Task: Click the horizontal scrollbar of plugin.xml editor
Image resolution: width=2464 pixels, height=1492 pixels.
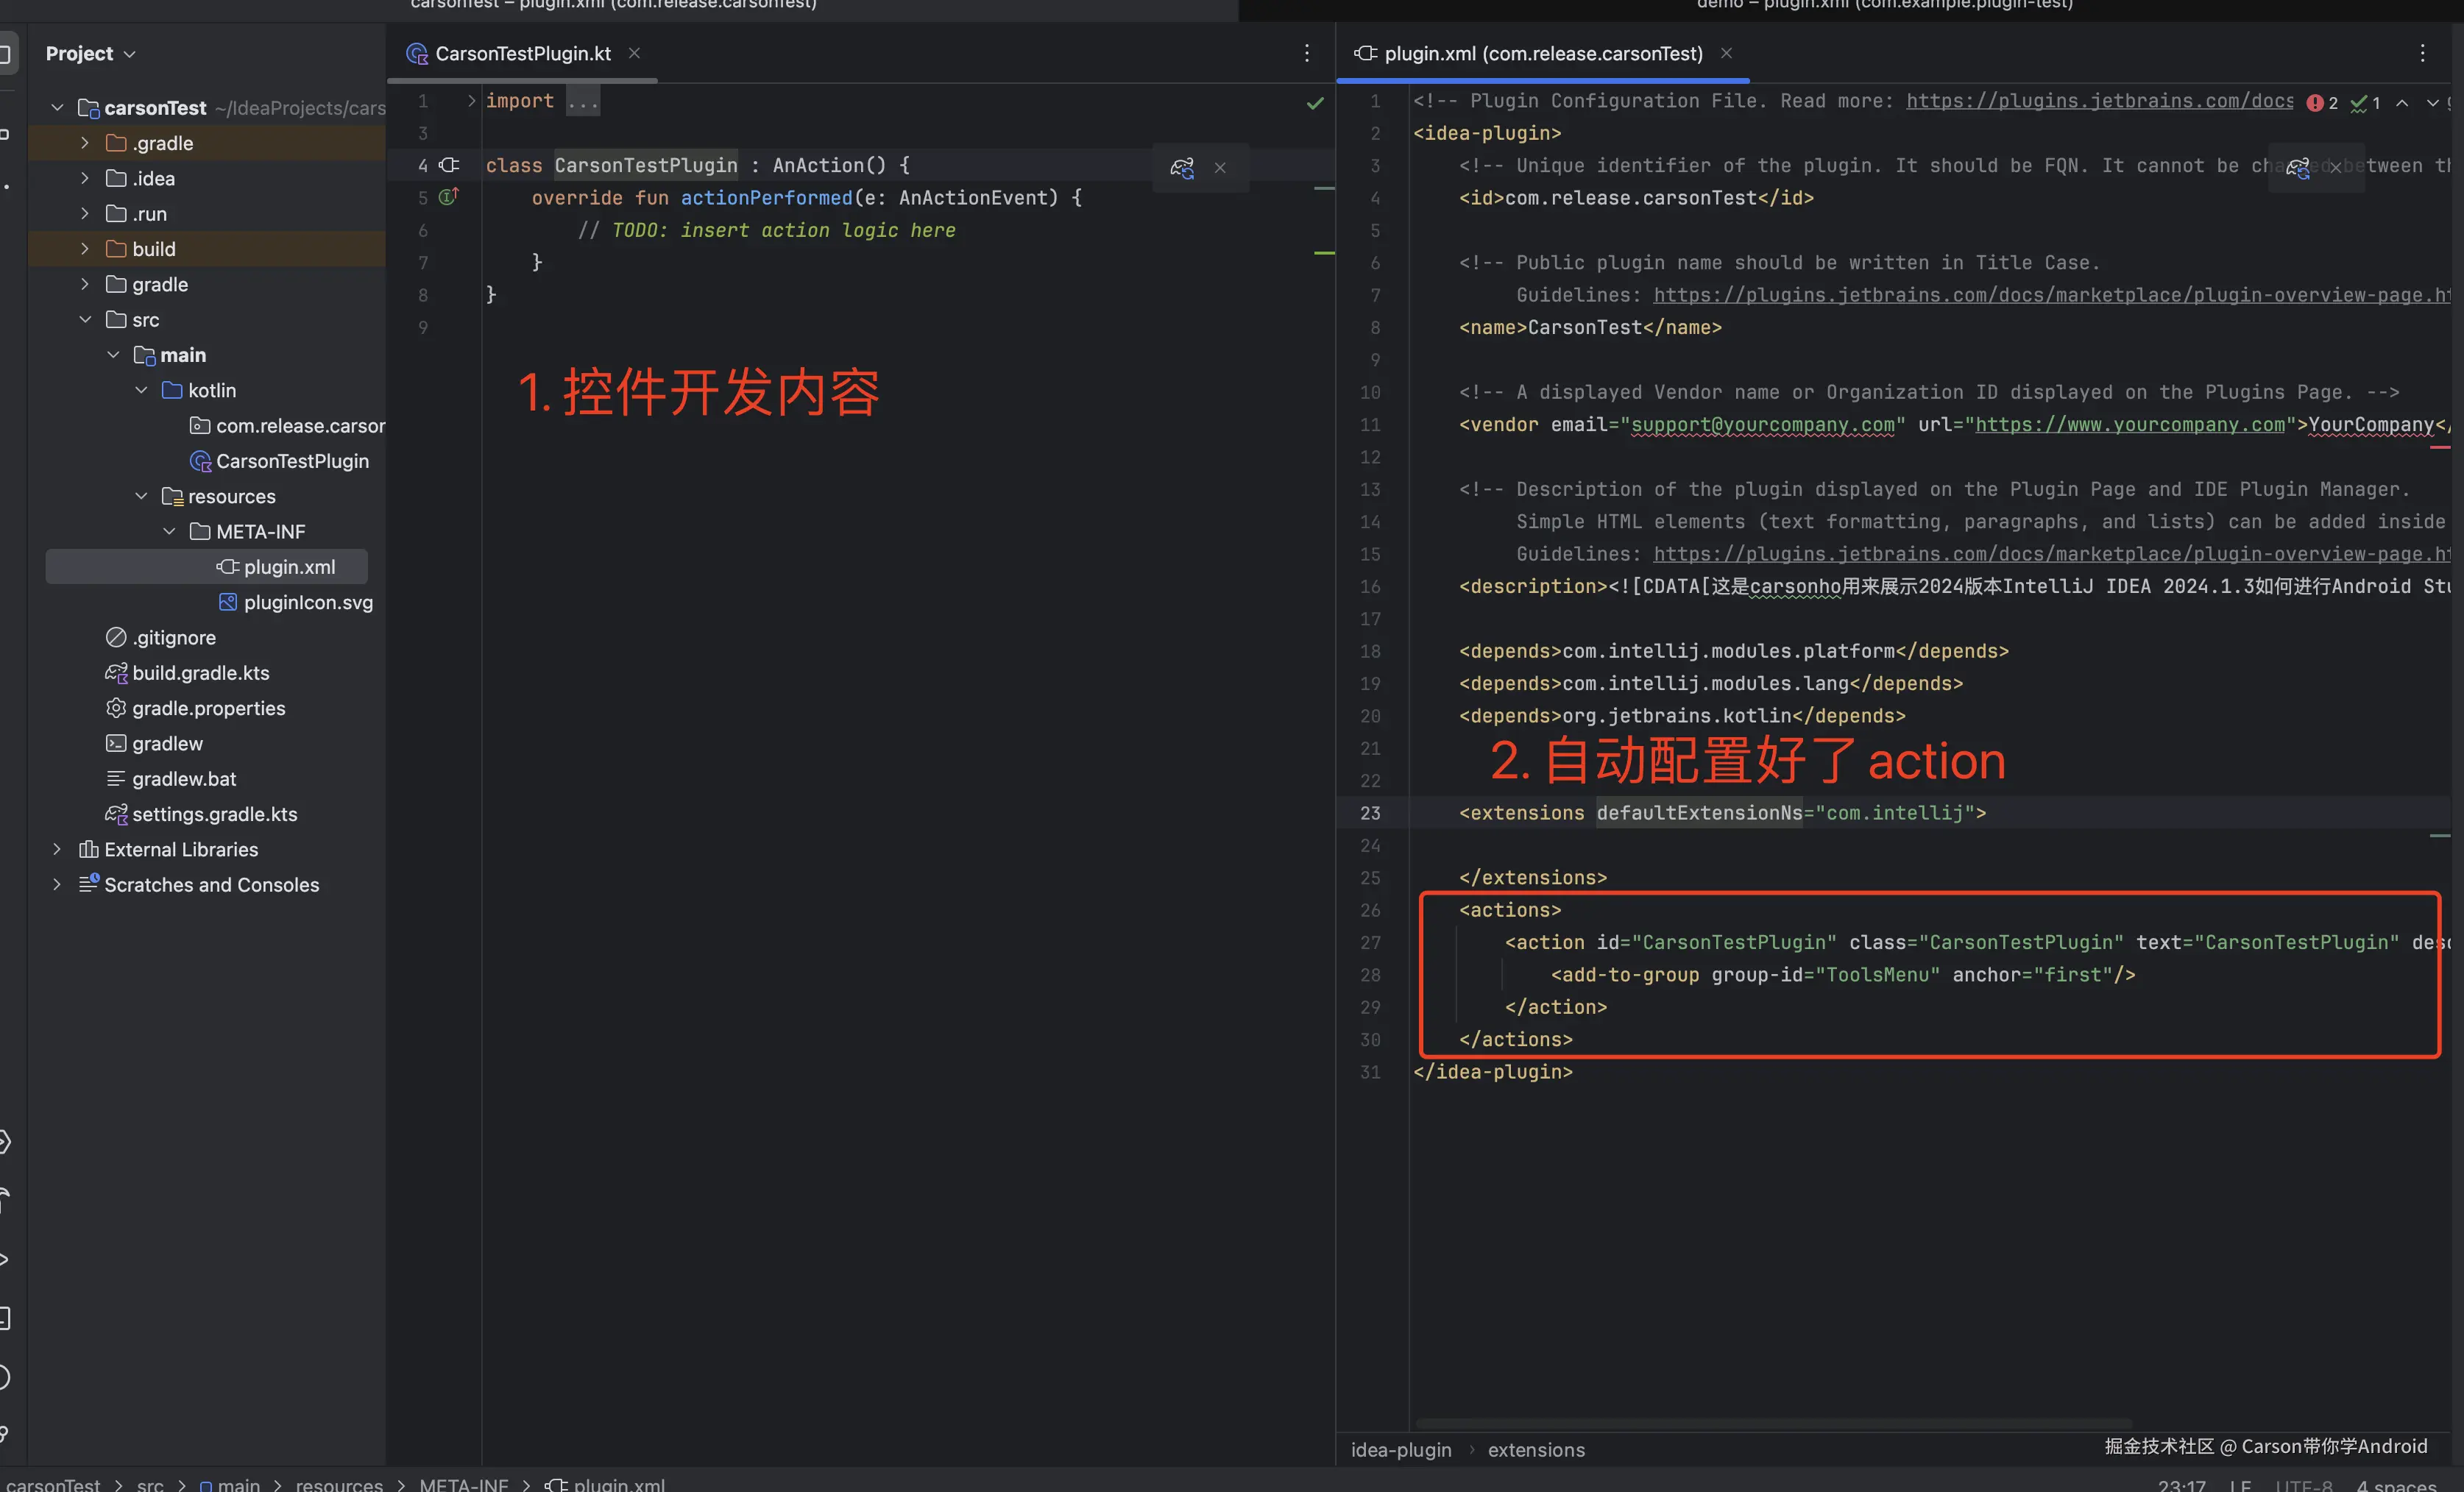Action: (x=1772, y=1423)
